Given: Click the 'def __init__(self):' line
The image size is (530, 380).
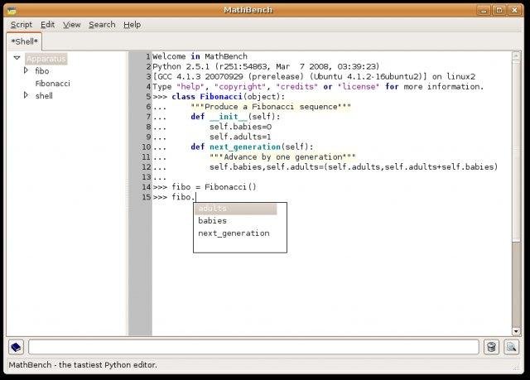Looking at the screenshot, I should [x=235, y=117].
